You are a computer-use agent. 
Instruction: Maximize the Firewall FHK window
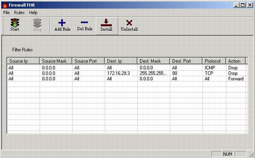[243, 5]
